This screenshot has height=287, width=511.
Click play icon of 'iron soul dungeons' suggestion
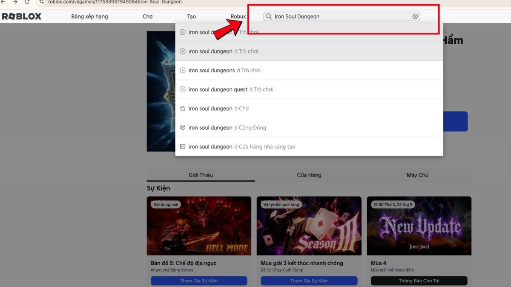click(183, 71)
